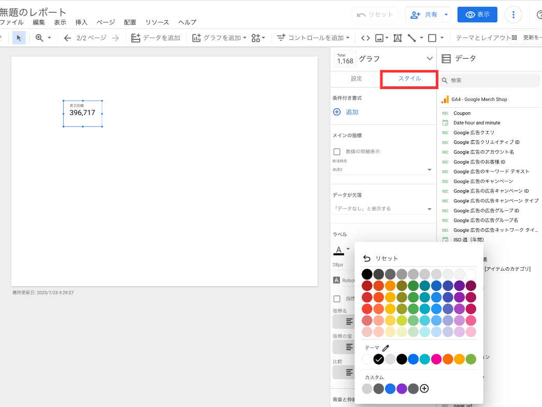
Task: Open the 編集 menu
Action: pos(39,22)
